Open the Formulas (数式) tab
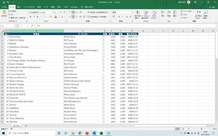 click(39, 7)
